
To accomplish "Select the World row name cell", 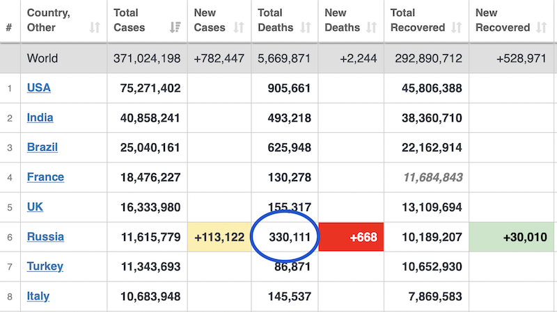I will pos(42,58).
